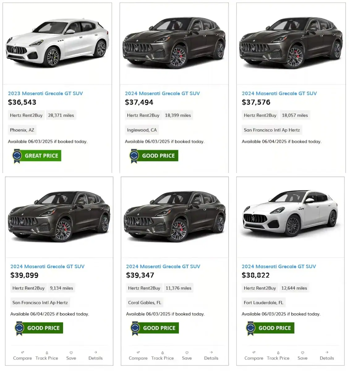Screen dimensions: 349x371
Task: Click the GOOD PRICE badge on the Inglewood listing
Action: (x=154, y=156)
